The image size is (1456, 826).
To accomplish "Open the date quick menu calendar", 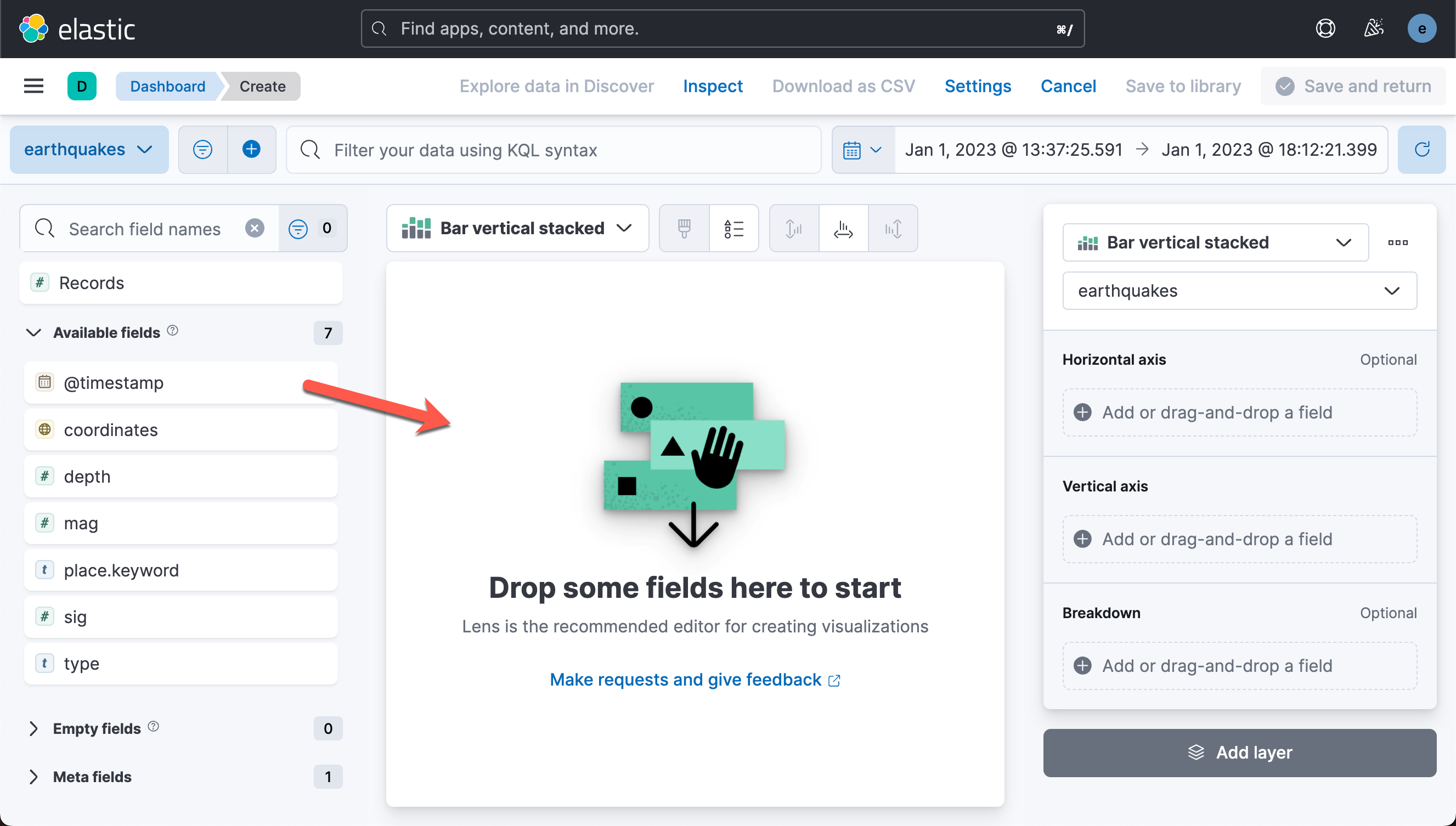I will pos(862,150).
